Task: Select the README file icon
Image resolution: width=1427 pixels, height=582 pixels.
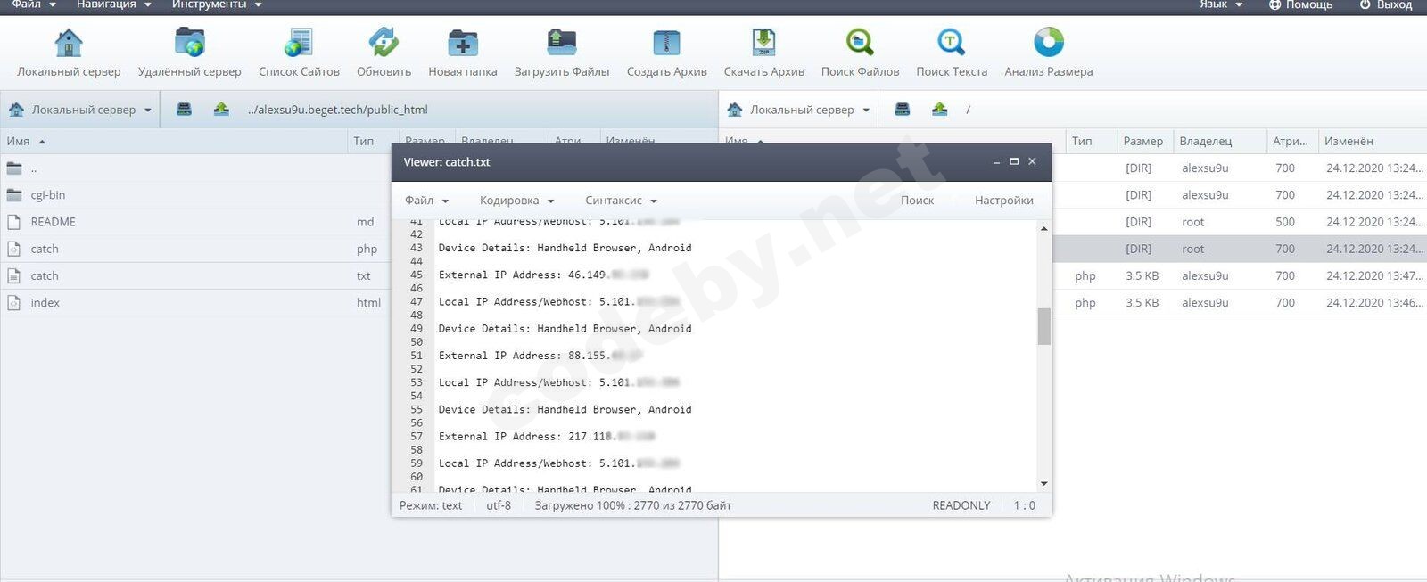Action: click(14, 222)
